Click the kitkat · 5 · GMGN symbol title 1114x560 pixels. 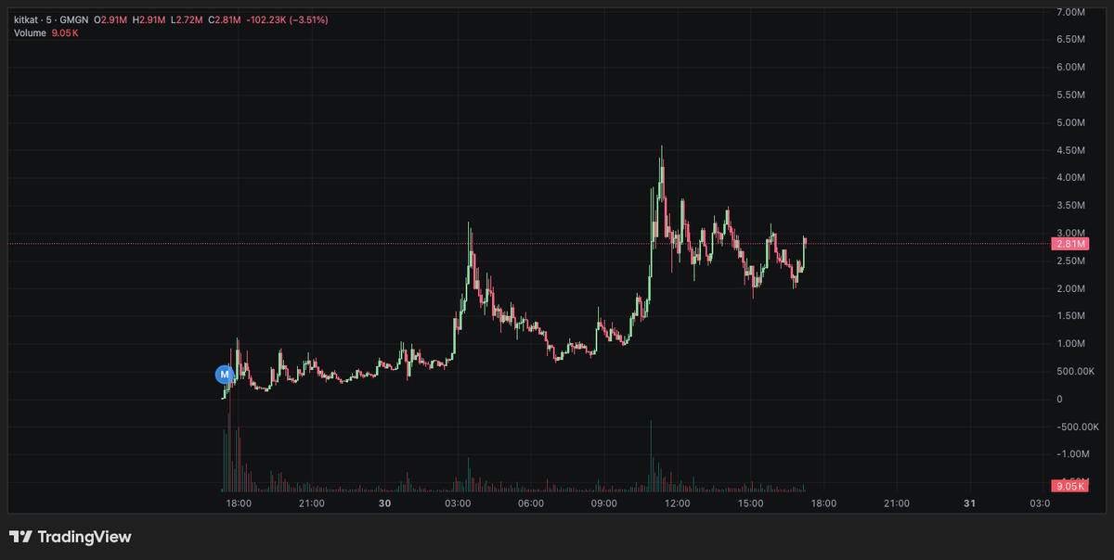pos(49,19)
